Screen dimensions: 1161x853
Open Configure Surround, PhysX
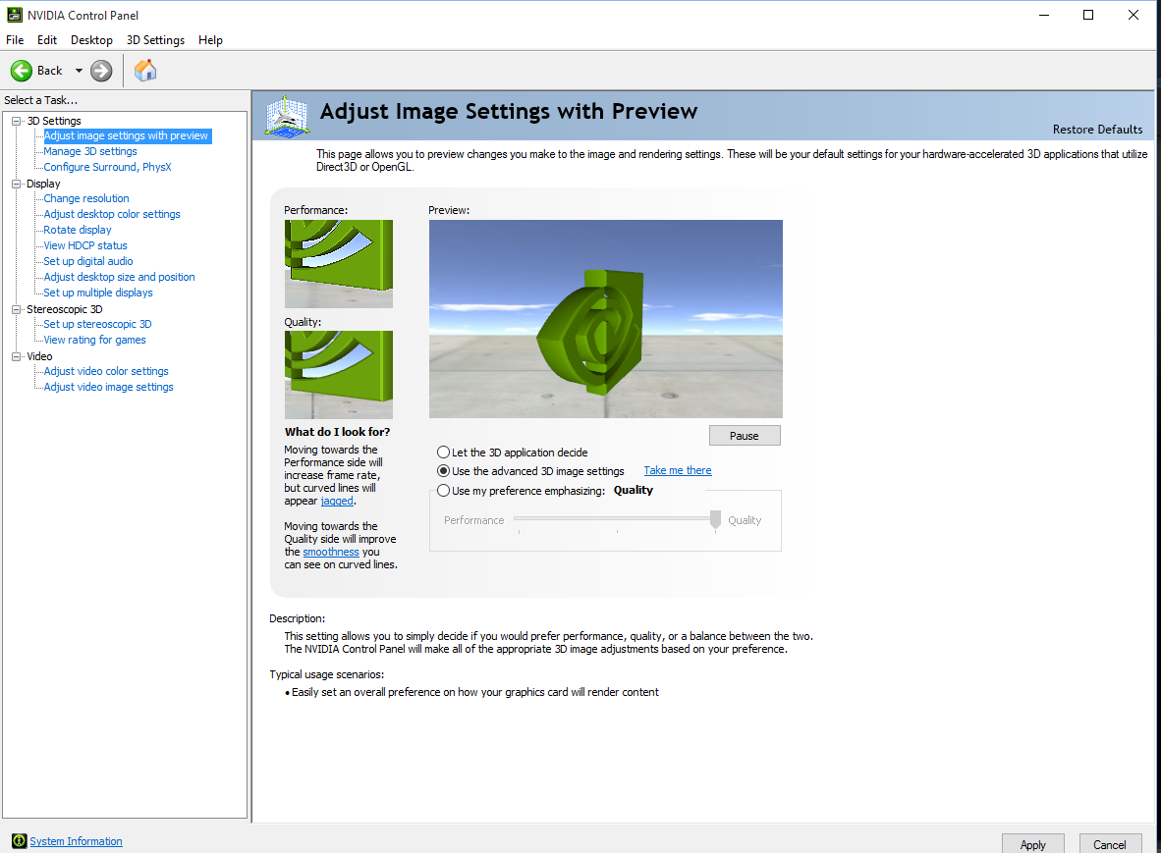click(x=107, y=167)
